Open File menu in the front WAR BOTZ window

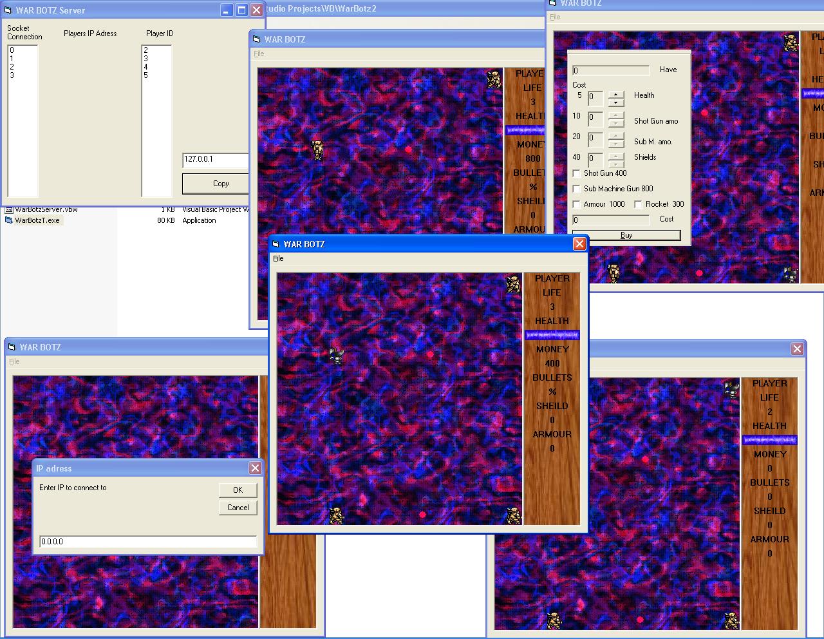[278, 258]
